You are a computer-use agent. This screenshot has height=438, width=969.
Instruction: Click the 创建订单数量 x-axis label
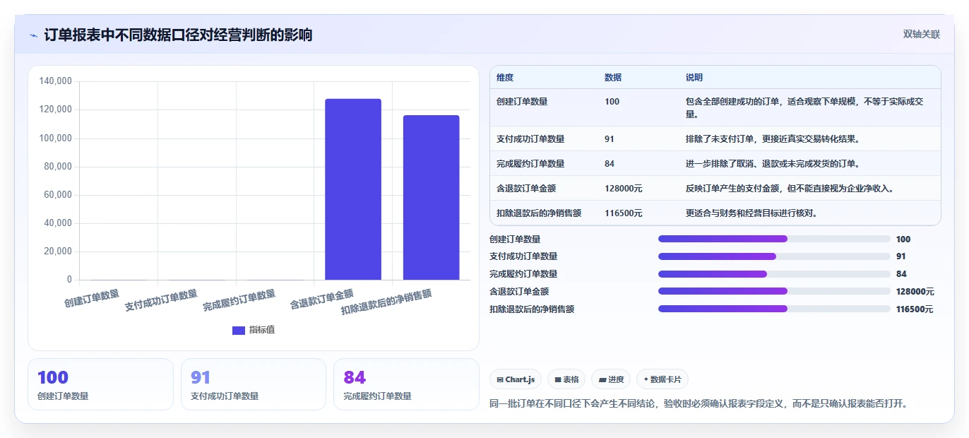point(92,298)
